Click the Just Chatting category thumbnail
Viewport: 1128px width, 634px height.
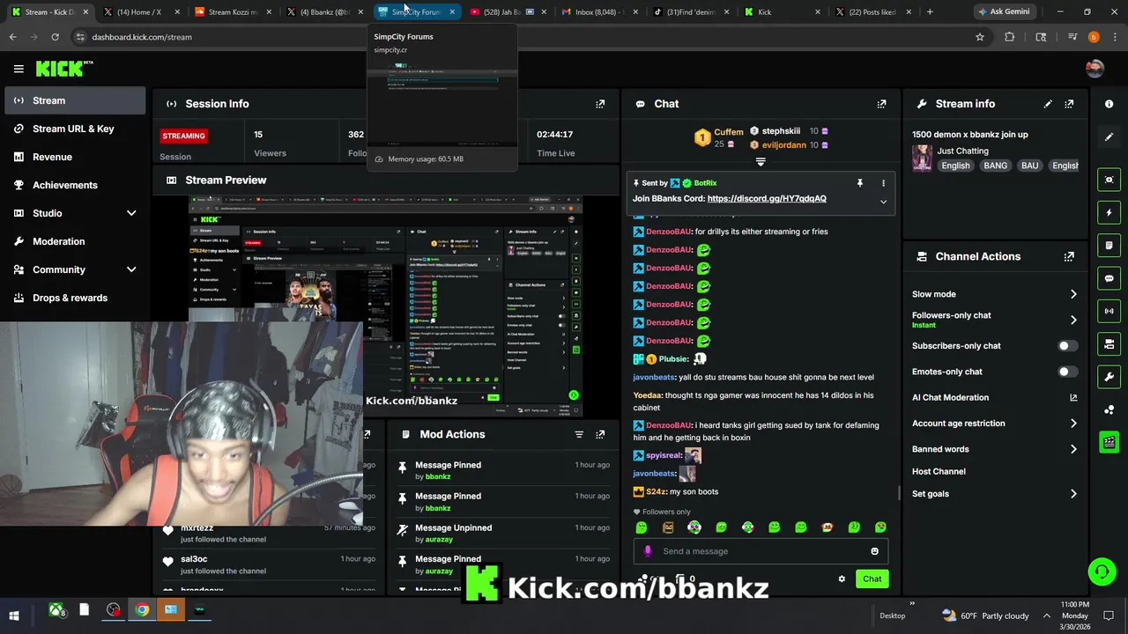pyautogui.click(x=922, y=158)
